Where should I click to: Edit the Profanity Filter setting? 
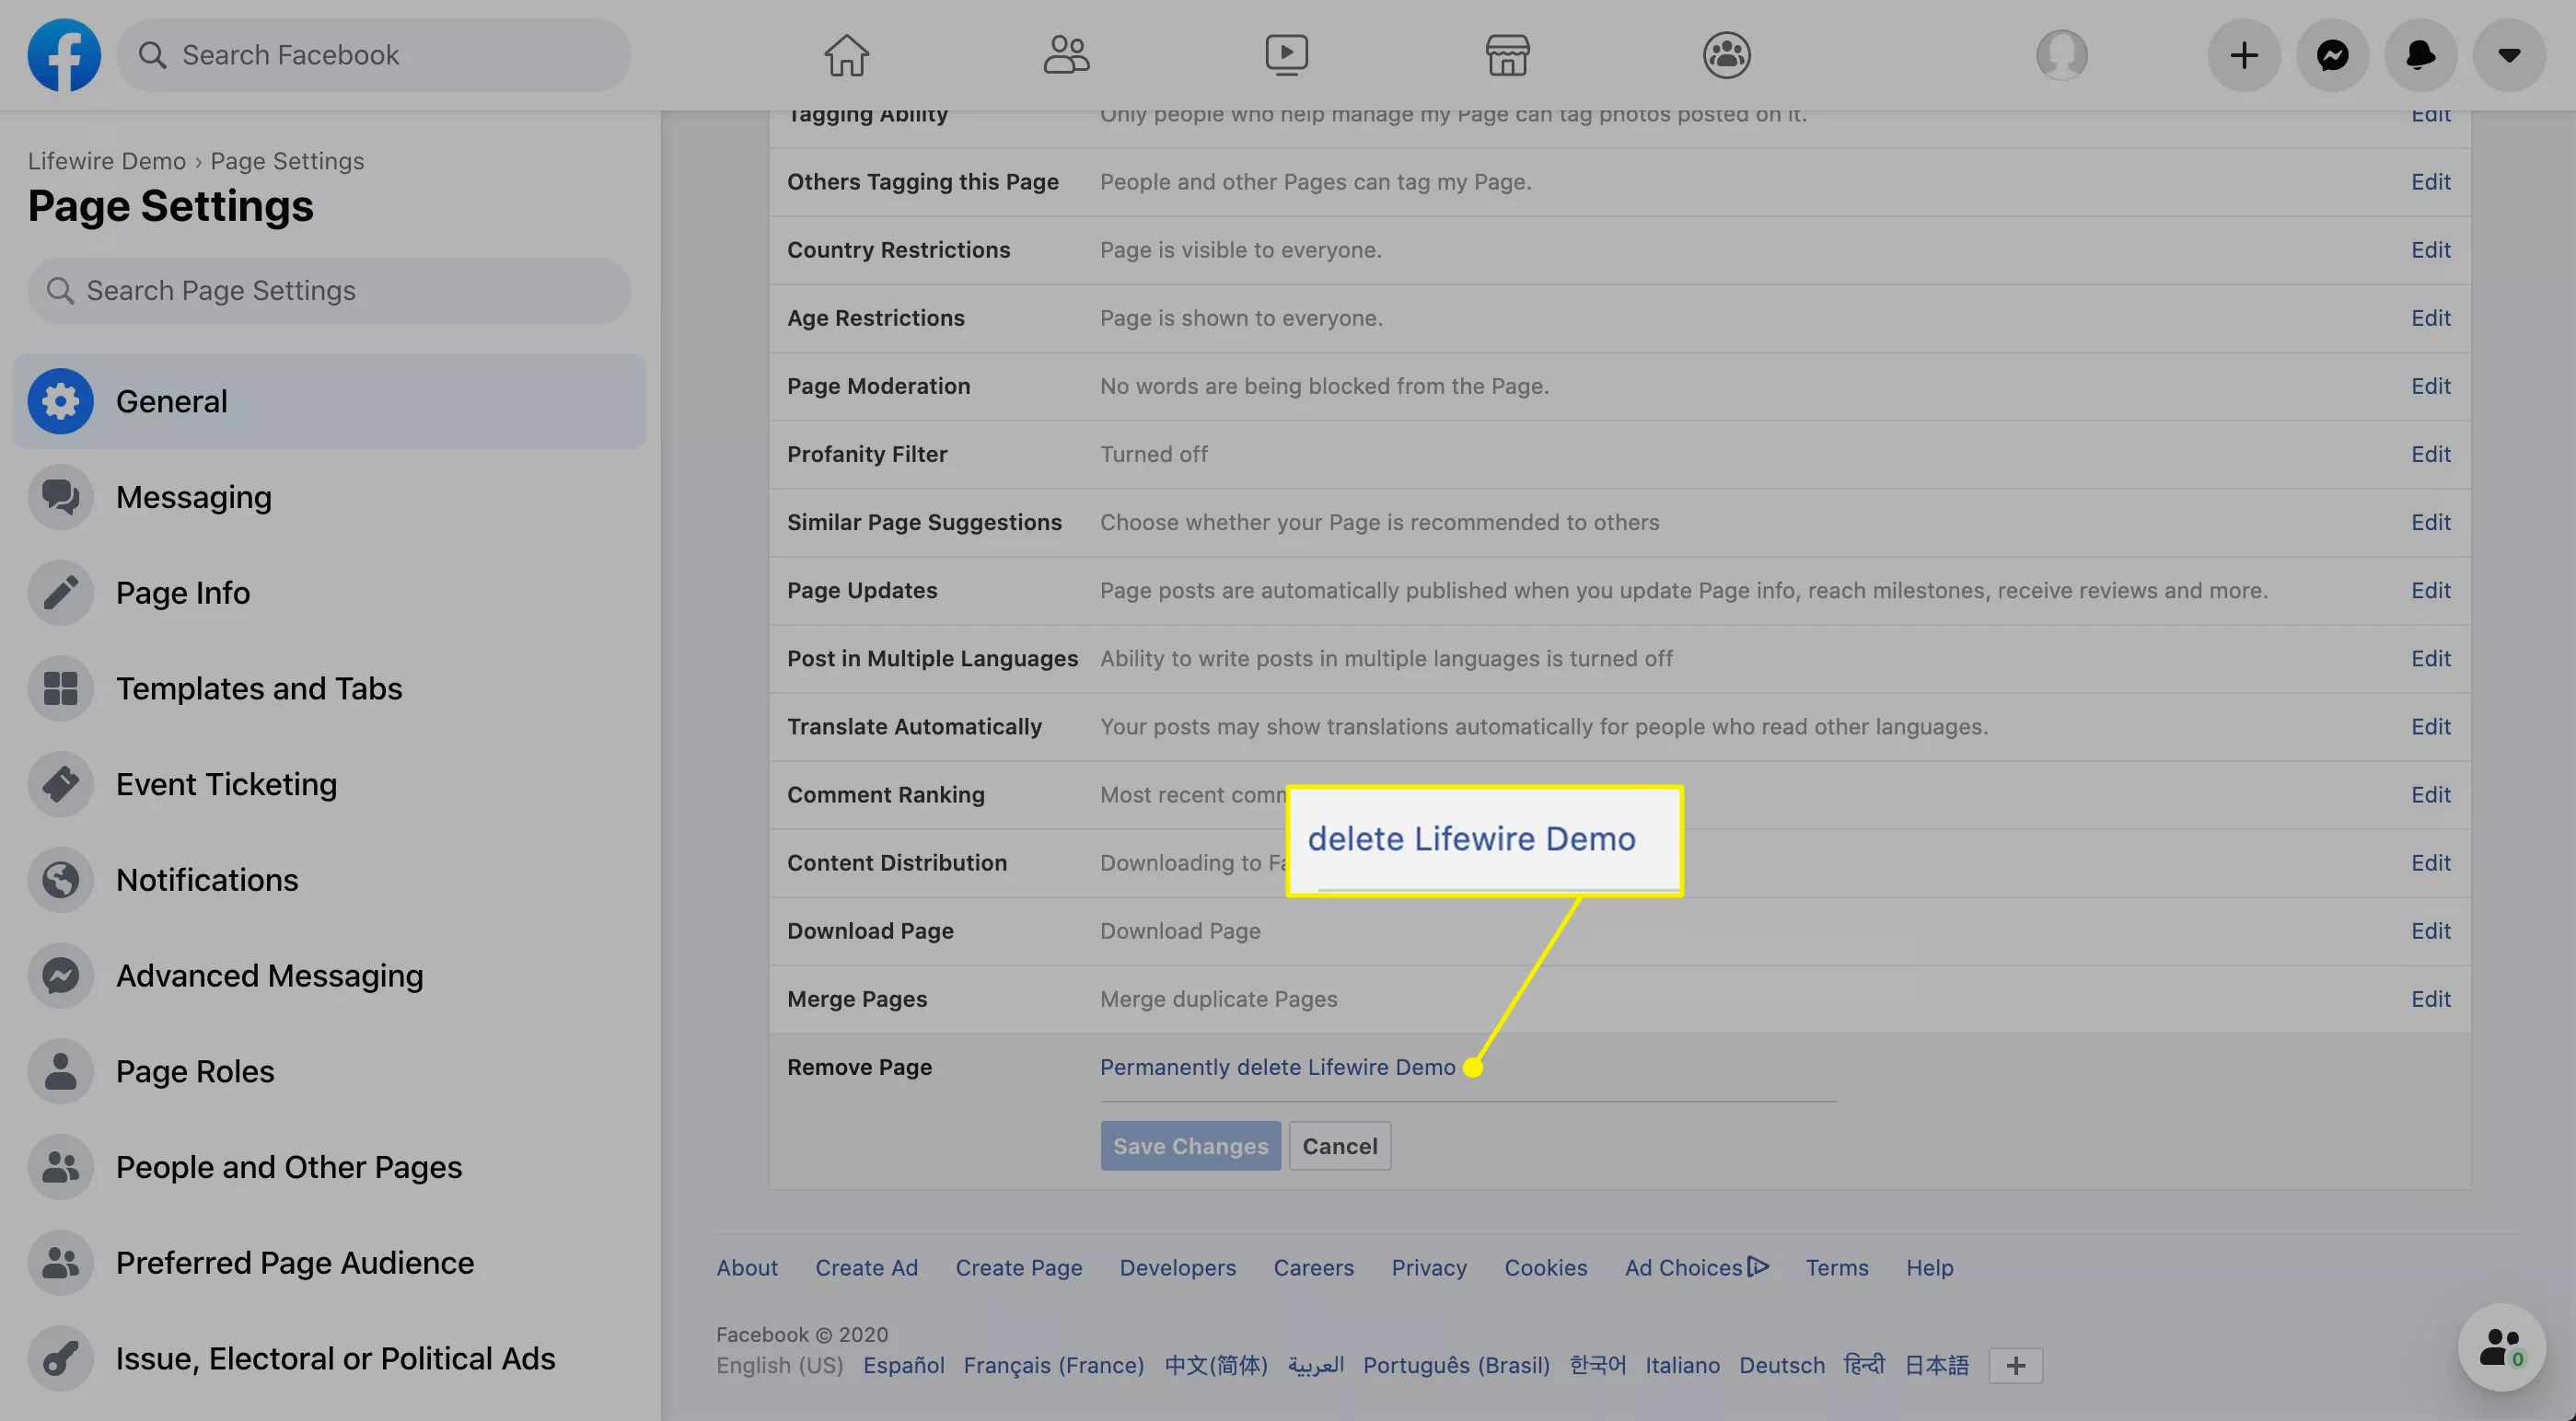point(2430,454)
